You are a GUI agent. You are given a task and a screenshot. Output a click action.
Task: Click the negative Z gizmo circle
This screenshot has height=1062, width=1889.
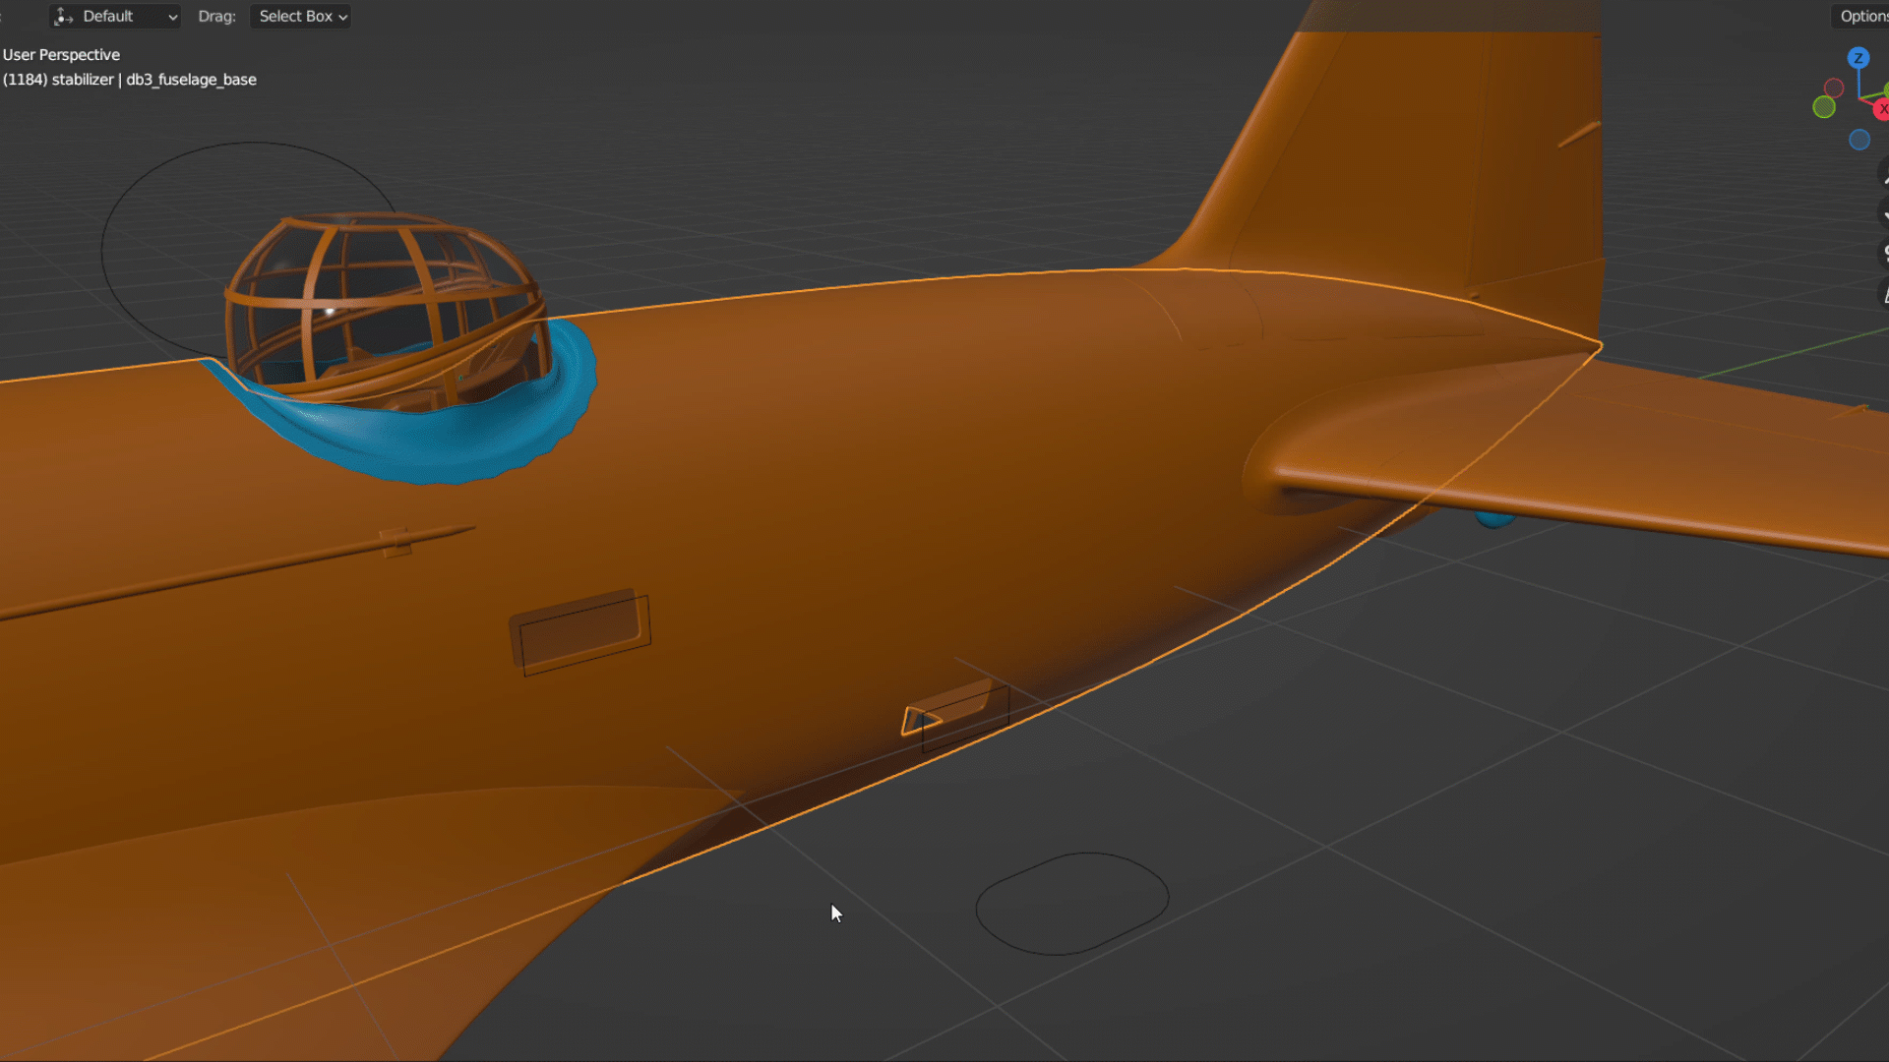[1859, 140]
